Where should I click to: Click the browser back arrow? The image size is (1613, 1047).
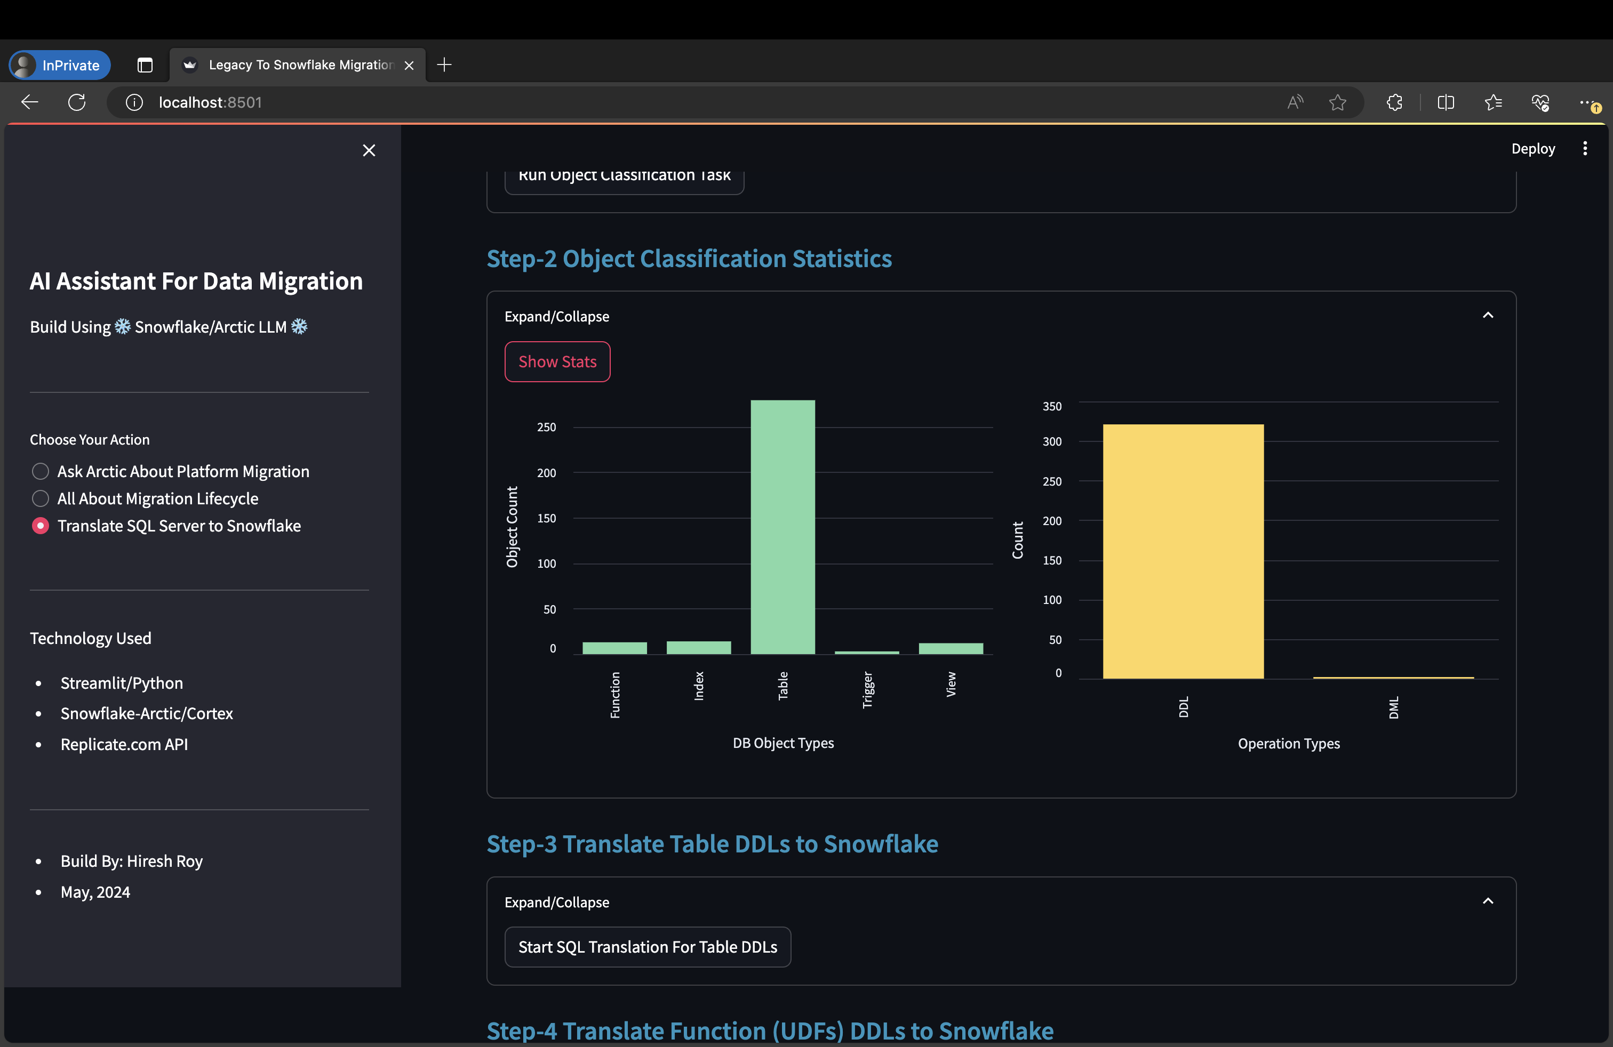click(30, 102)
